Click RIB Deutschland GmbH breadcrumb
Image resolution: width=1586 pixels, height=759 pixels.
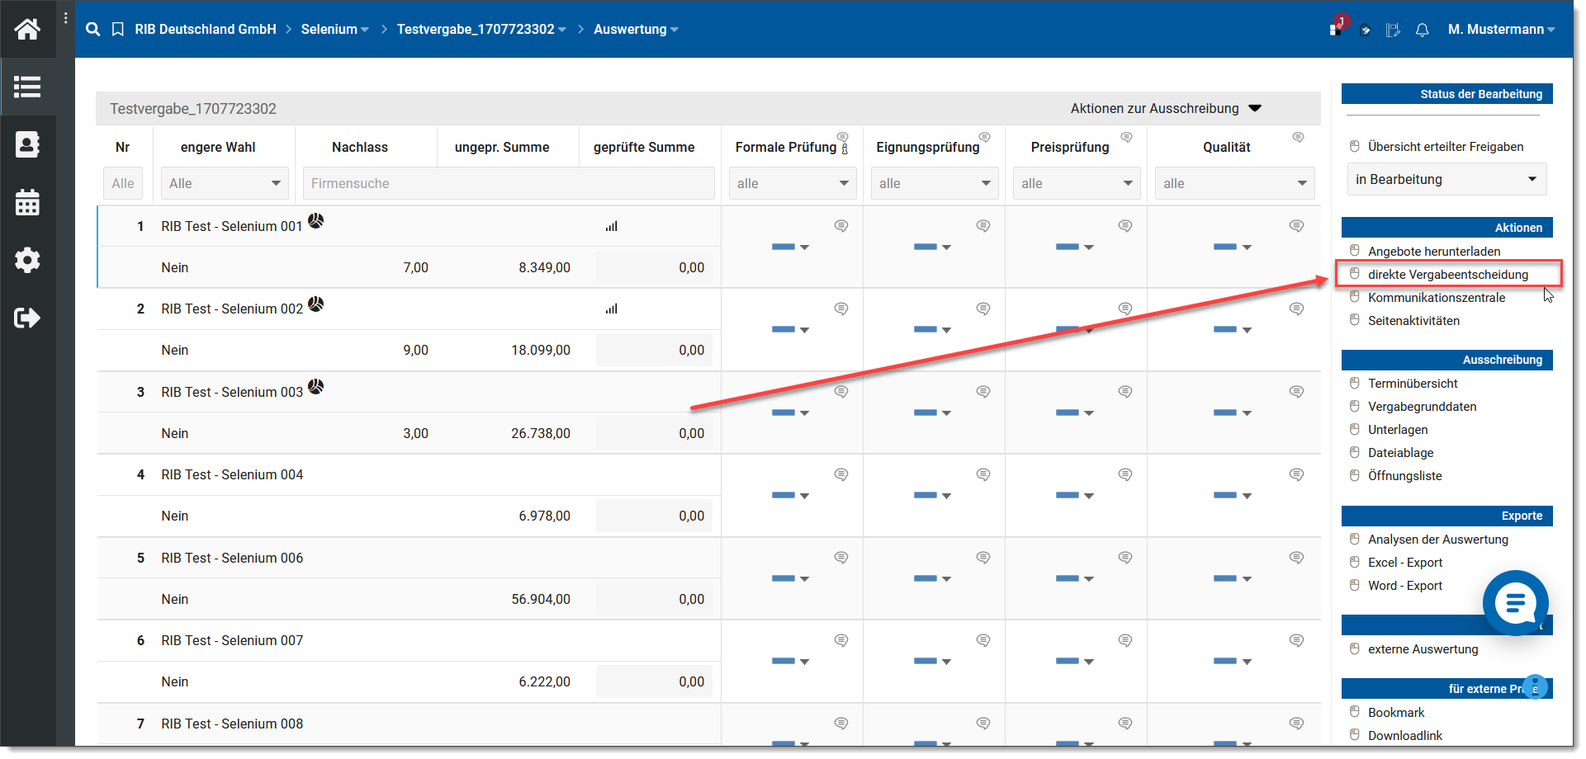[206, 29]
